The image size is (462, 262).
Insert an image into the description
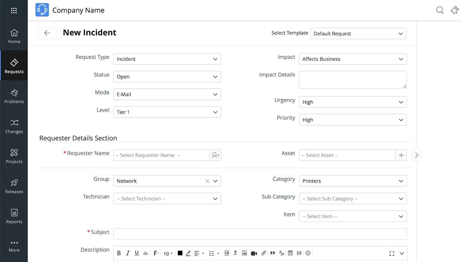point(244,253)
